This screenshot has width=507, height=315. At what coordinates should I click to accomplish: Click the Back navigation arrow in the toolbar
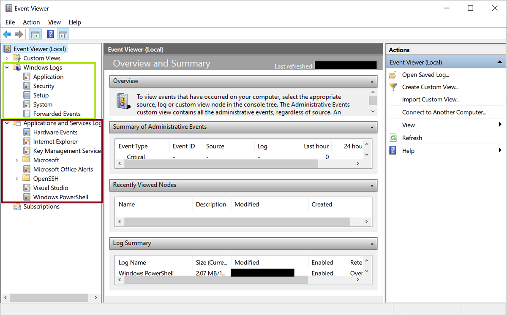[7, 34]
